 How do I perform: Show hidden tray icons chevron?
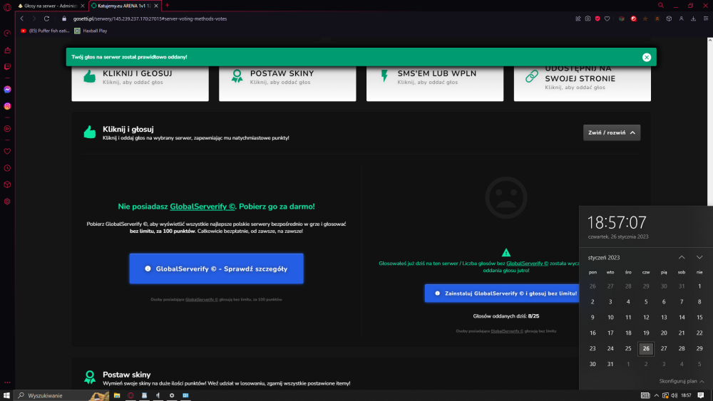point(656,395)
